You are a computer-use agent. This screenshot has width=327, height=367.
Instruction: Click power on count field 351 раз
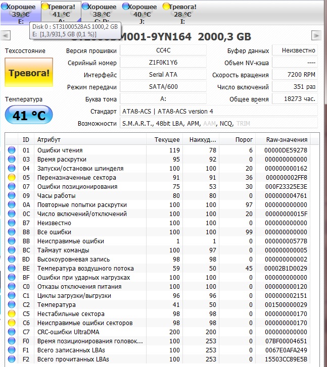[295, 87]
